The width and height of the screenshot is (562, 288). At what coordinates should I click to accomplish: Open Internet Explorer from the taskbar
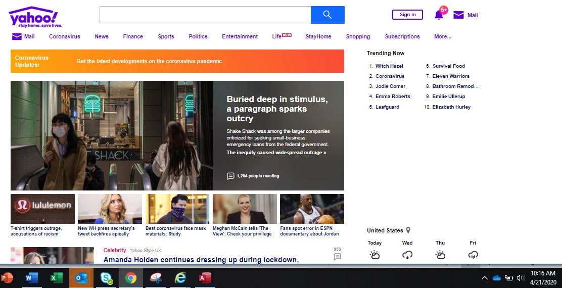coord(180,278)
